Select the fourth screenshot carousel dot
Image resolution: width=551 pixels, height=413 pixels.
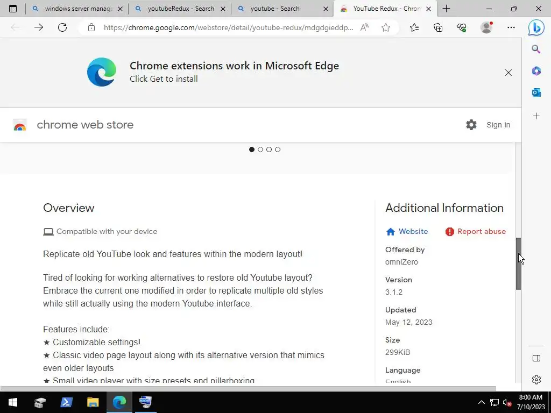pos(278,149)
